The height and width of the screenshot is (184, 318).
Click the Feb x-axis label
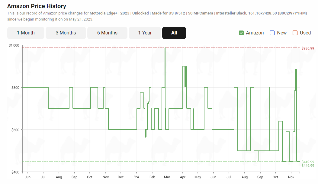click(x=152, y=177)
